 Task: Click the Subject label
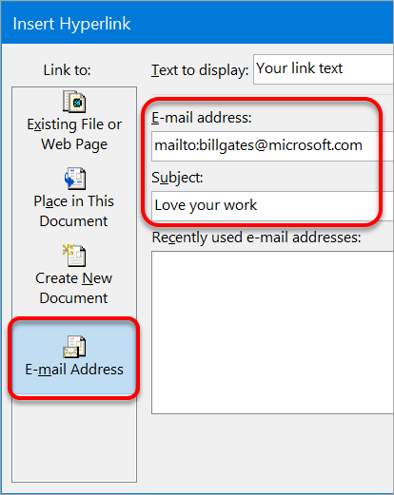(177, 178)
